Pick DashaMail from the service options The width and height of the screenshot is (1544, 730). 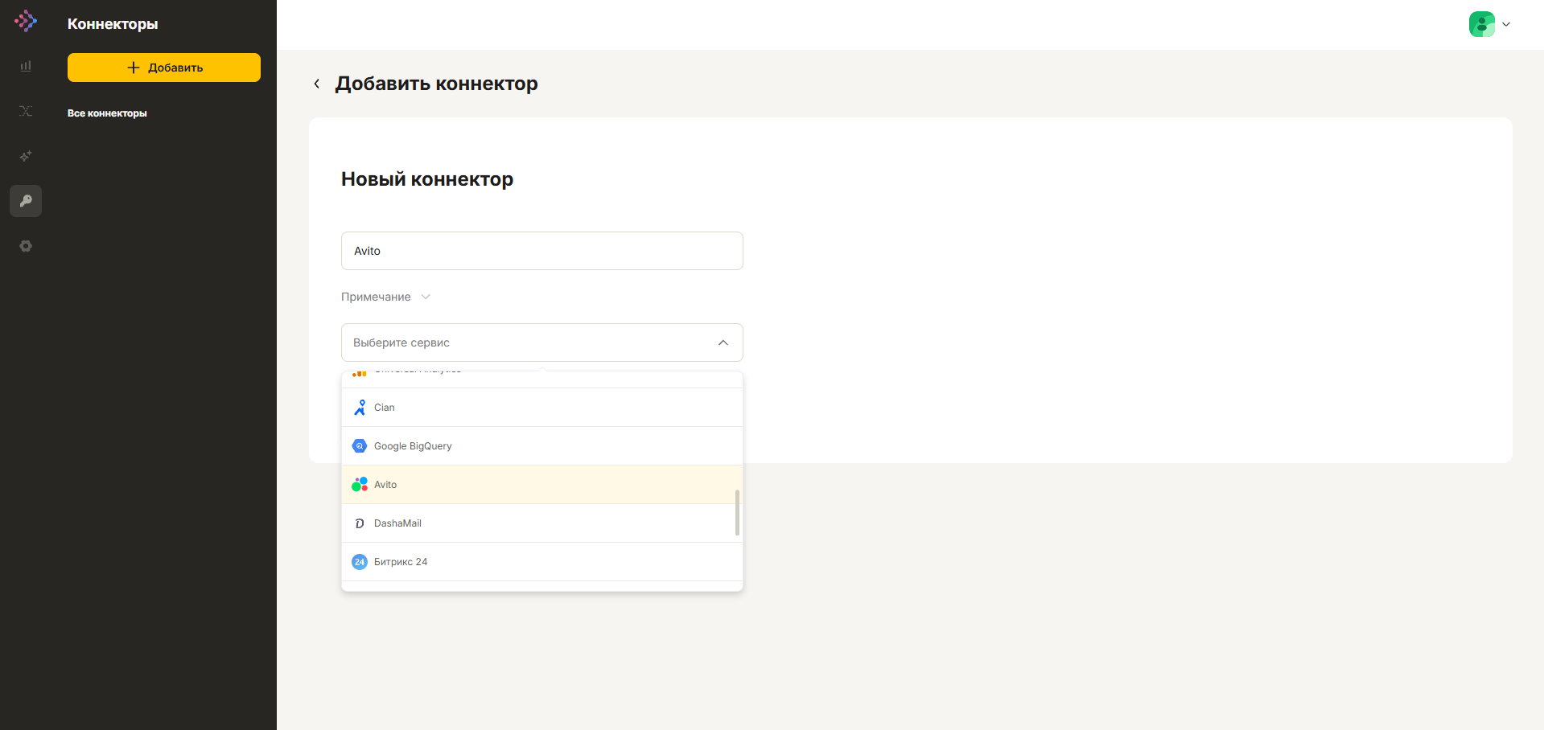pyautogui.click(x=542, y=523)
